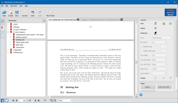Image resolution: width=178 pixels, height=103 pixels.
Task: Click the rotate view icon in status bar
Action: (45, 100)
